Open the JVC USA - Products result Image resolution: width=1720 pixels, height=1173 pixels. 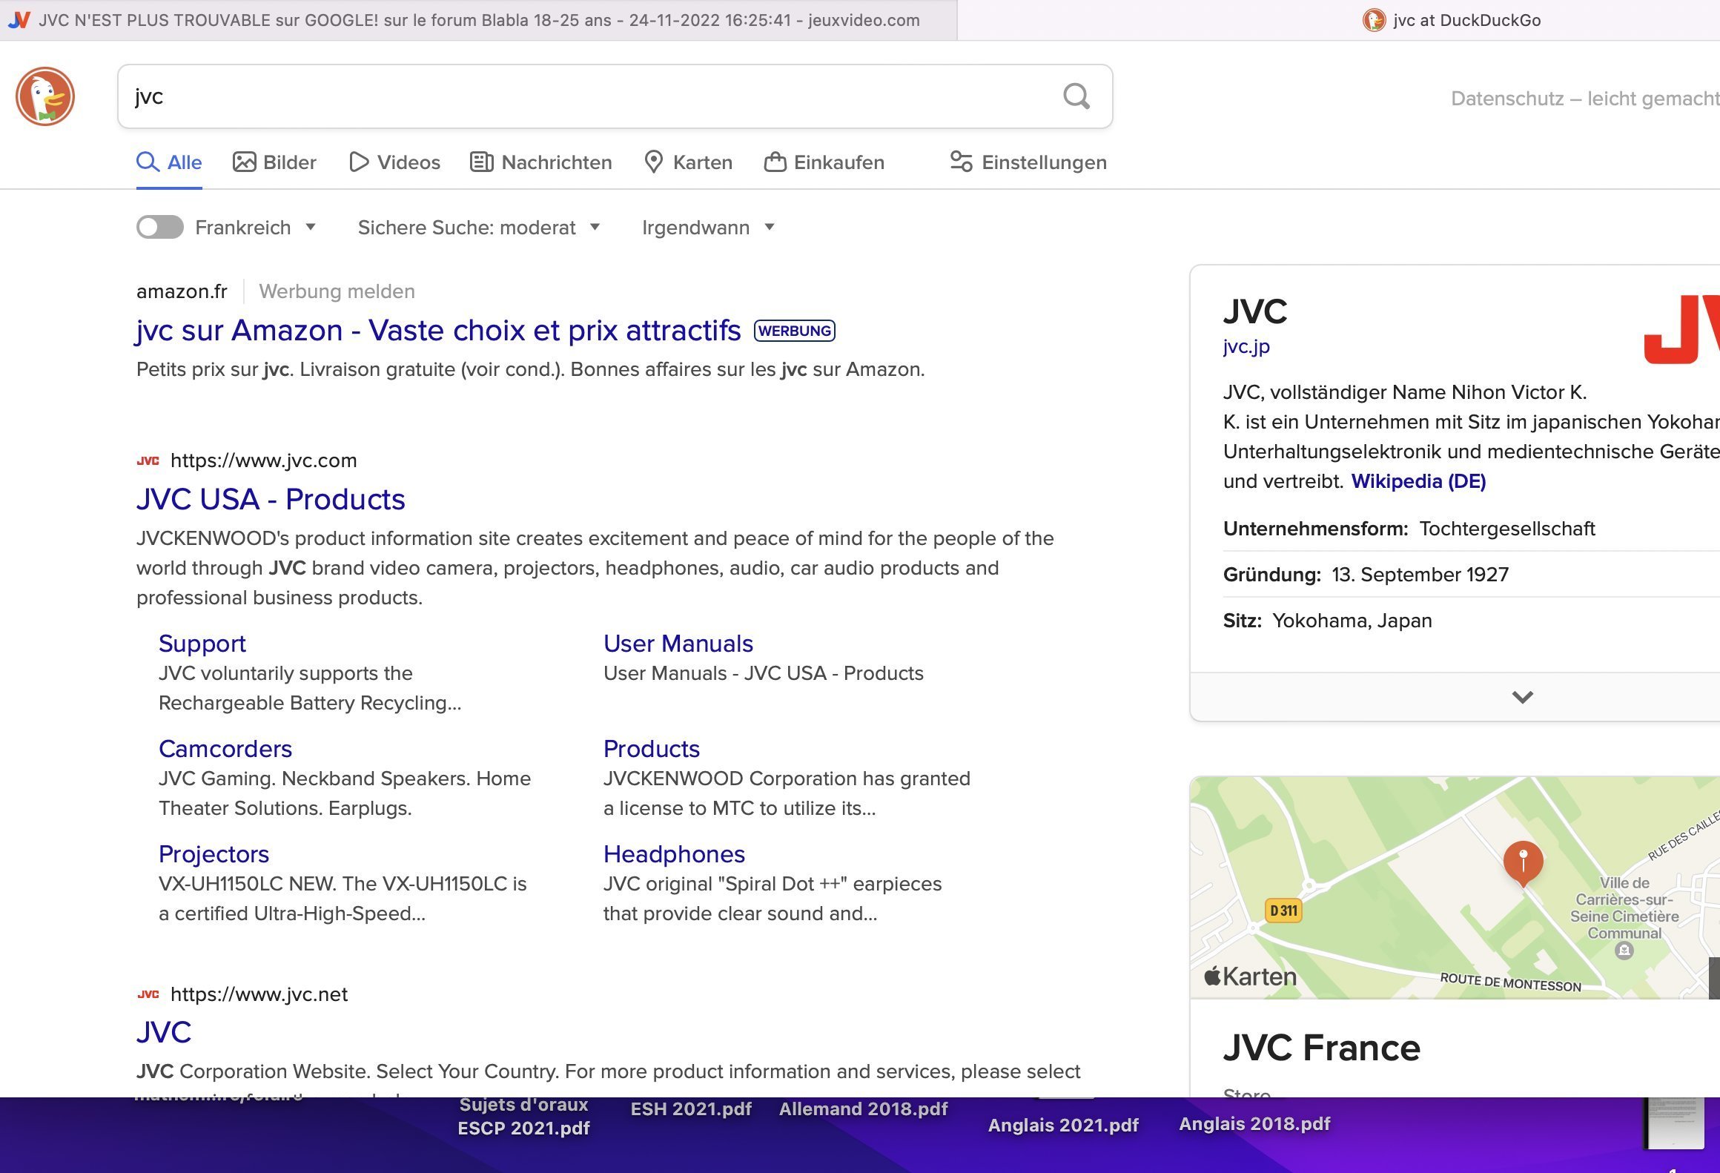(x=271, y=499)
